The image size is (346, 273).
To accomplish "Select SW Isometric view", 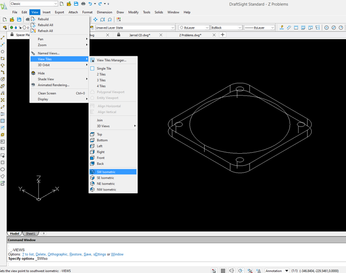I will pos(106,172).
